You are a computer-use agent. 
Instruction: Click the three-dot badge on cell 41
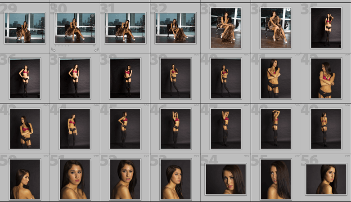click(297, 55)
